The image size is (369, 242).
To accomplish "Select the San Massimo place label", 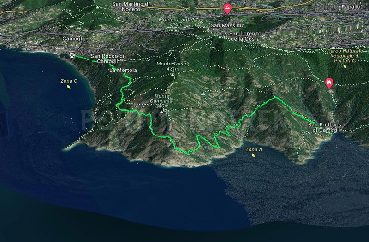I will [x=227, y=25].
